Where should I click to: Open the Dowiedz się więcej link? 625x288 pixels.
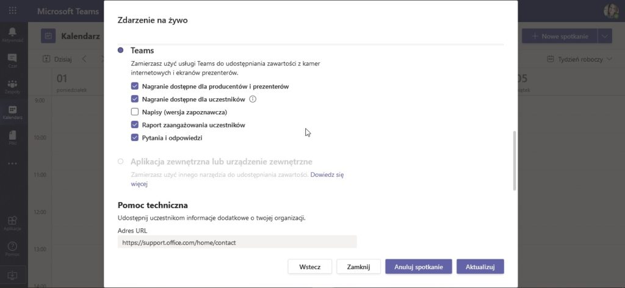327,175
